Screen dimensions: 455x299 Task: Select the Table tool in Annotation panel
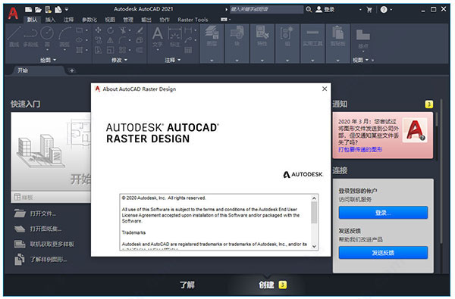point(188,50)
